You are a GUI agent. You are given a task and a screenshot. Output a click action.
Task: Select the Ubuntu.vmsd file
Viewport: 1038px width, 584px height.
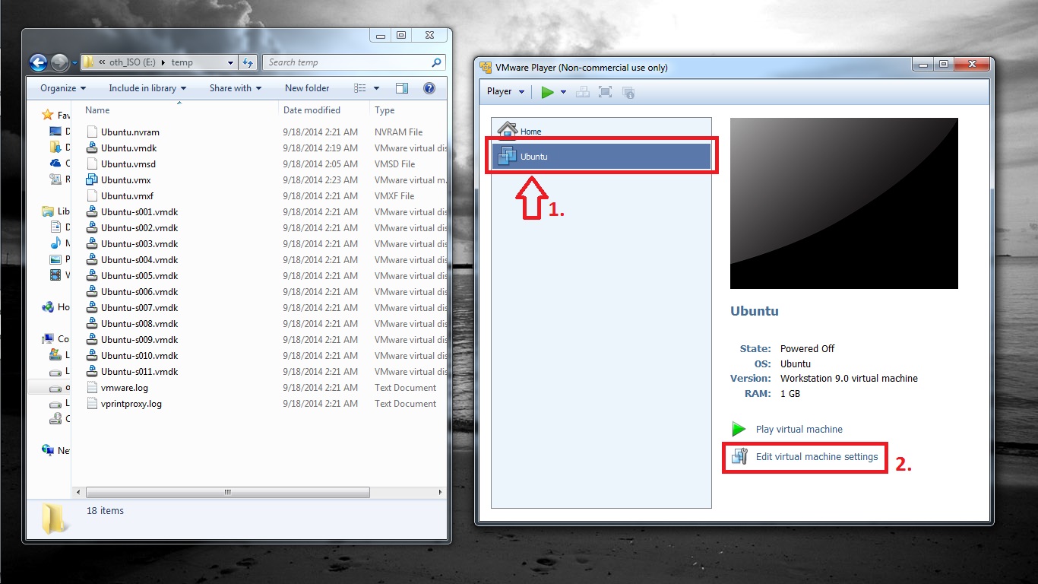128,163
